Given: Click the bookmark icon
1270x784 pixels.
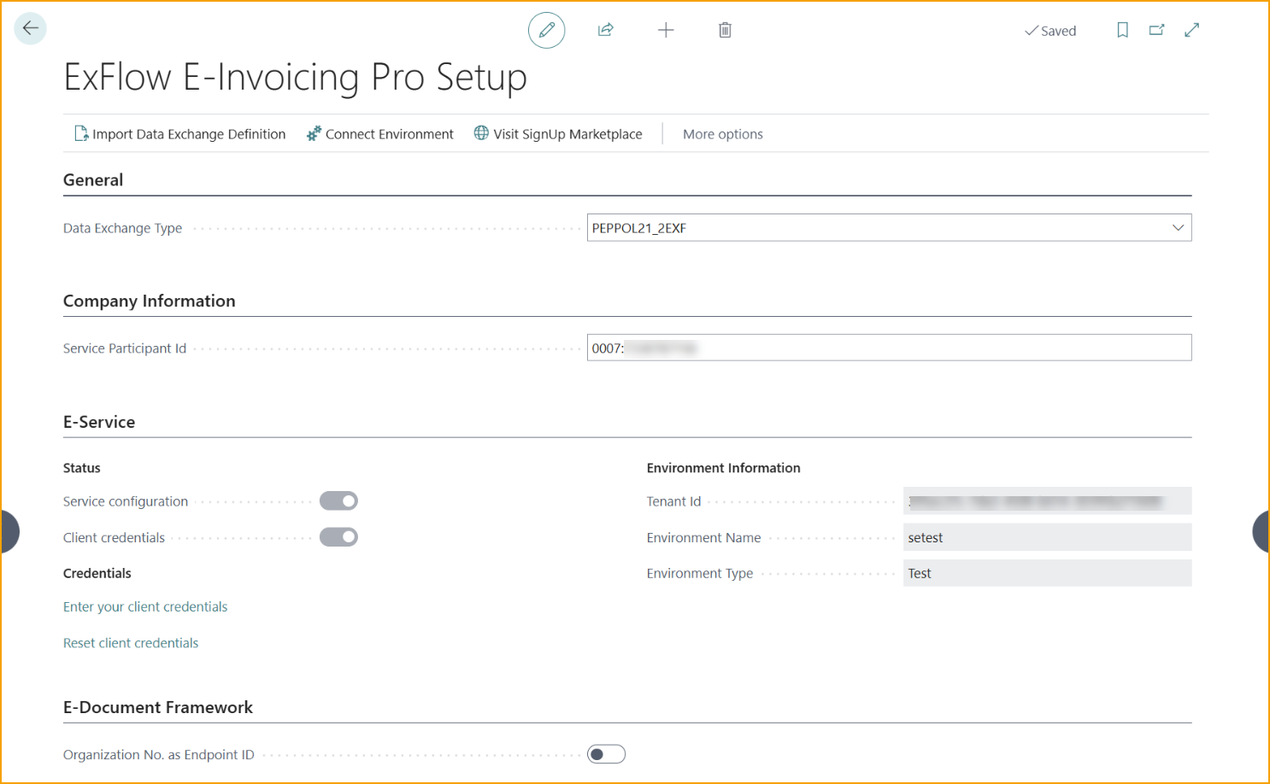Looking at the screenshot, I should pos(1123,30).
